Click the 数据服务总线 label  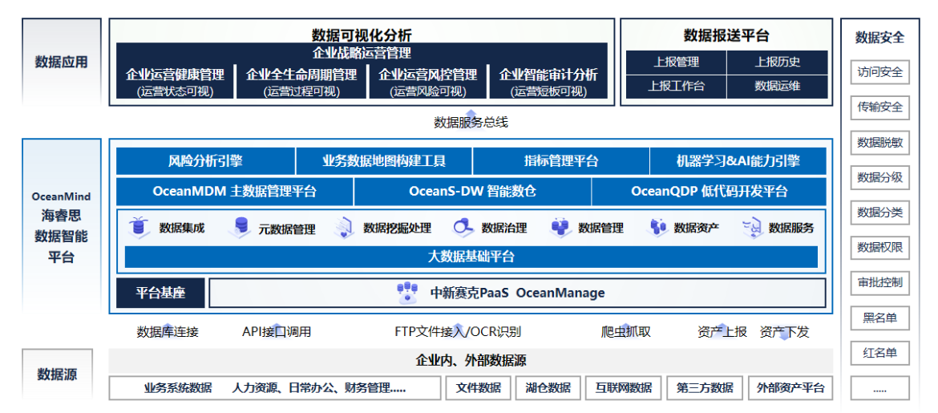[471, 123]
